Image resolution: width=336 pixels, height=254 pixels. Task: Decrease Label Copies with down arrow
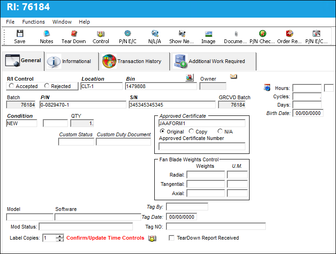click(x=60, y=240)
